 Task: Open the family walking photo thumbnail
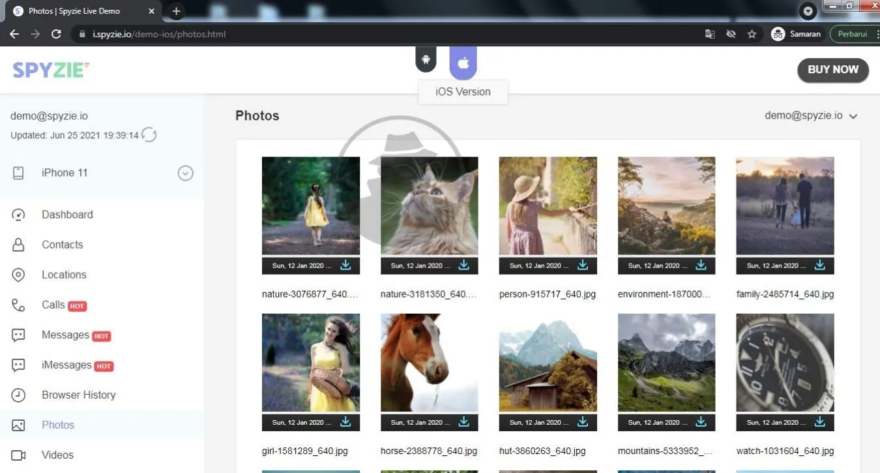pyautogui.click(x=785, y=206)
